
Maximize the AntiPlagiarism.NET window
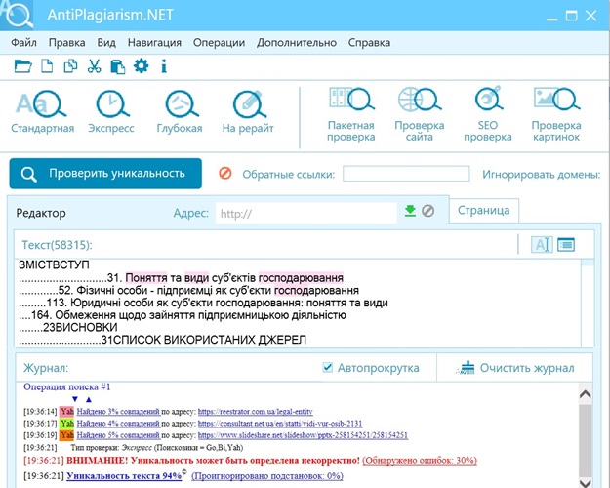coord(571,16)
